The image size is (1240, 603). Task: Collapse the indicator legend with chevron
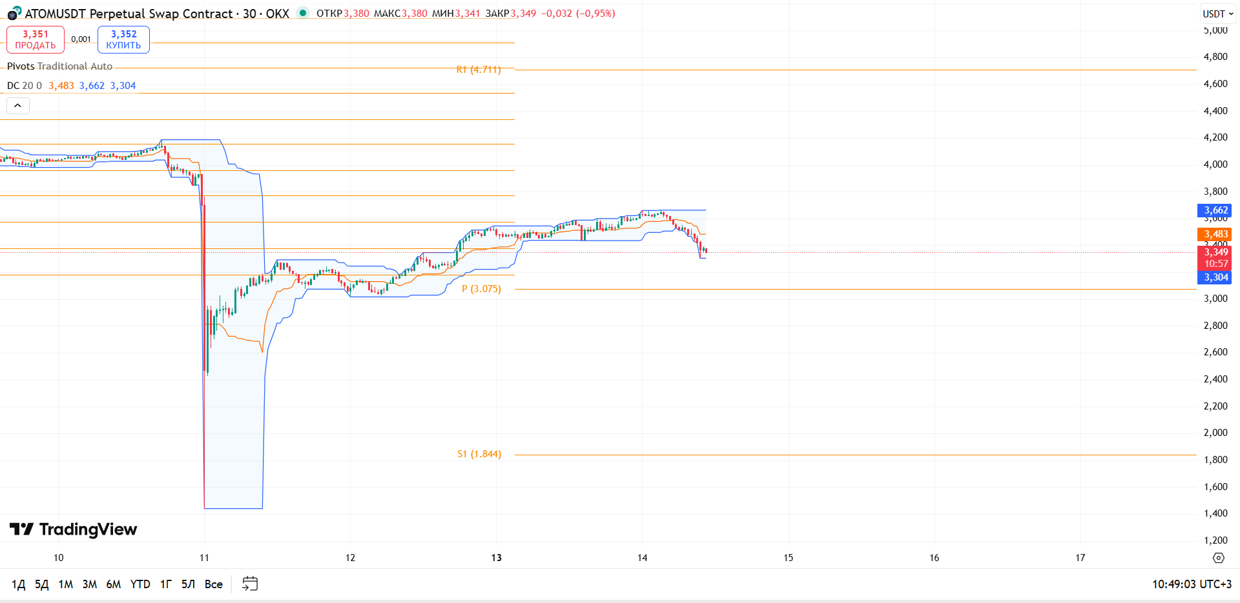pos(18,105)
